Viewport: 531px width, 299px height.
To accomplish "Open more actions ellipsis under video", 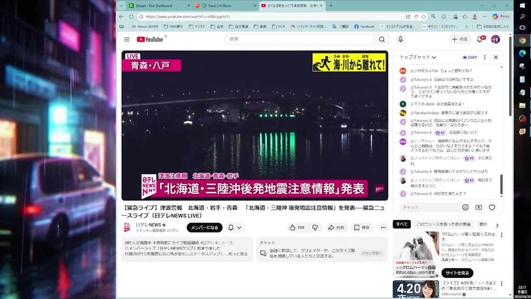I will [383, 228].
